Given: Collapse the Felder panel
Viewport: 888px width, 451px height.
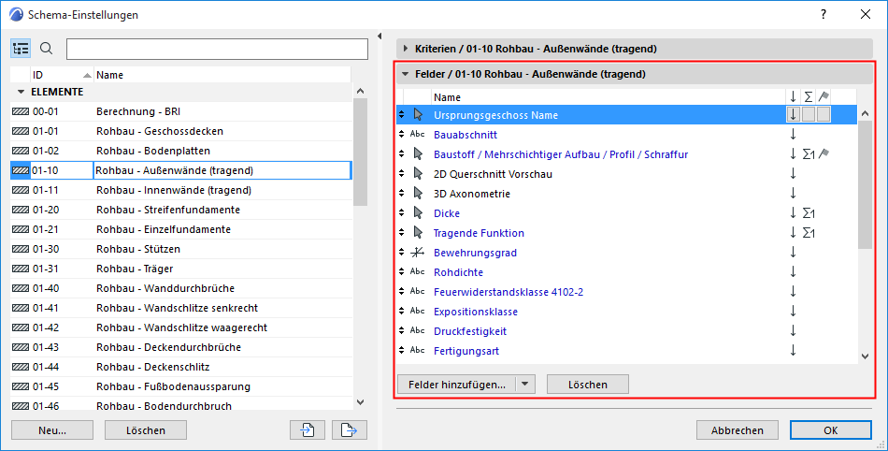Looking at the screenshot, I should 405,74.
